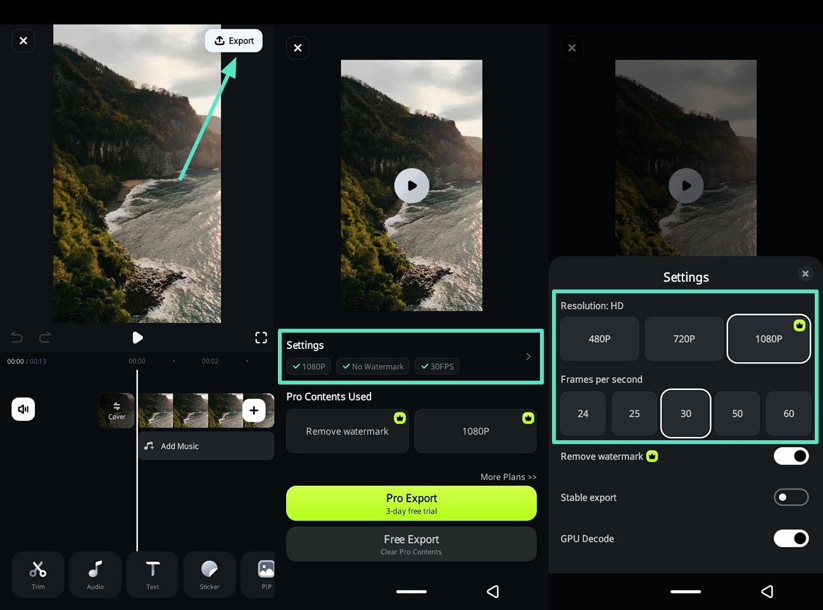The width and height of the screenshot is (823, 610).
Task: Tap the 1080P chip under Settings
Action: coord(308,366)
